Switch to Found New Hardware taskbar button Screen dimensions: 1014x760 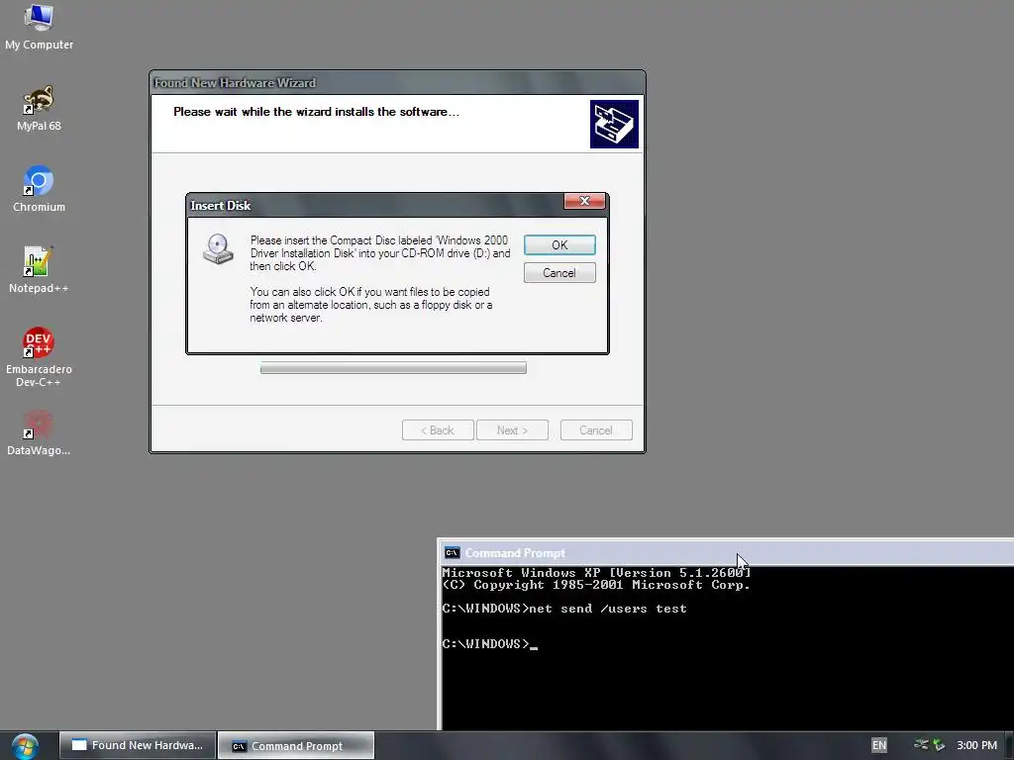click(138, 745)
